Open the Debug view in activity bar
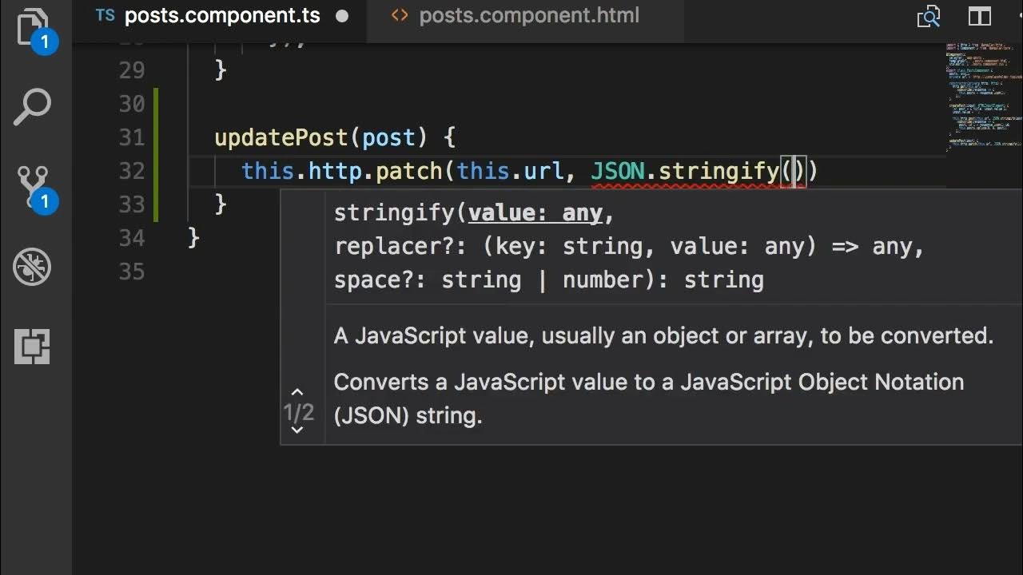Screen dimensions: 1023x575 pos(32,268)
